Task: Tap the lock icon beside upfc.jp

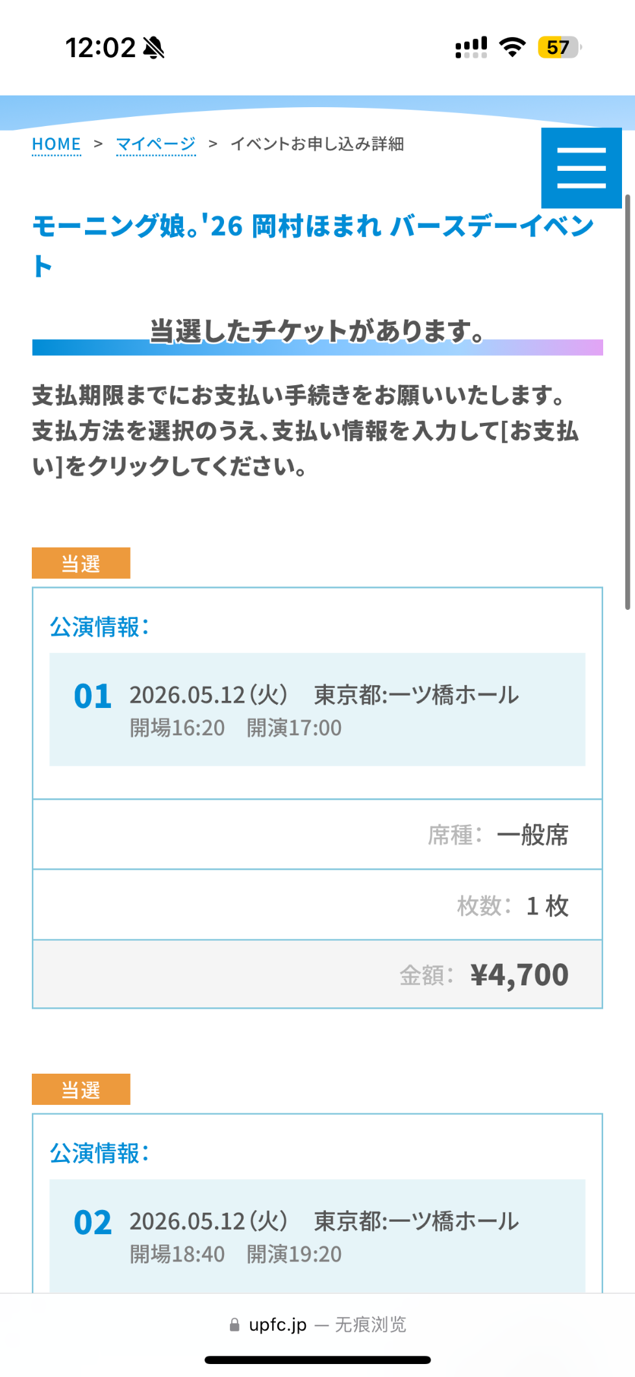Action: [x=234, y=1324]
